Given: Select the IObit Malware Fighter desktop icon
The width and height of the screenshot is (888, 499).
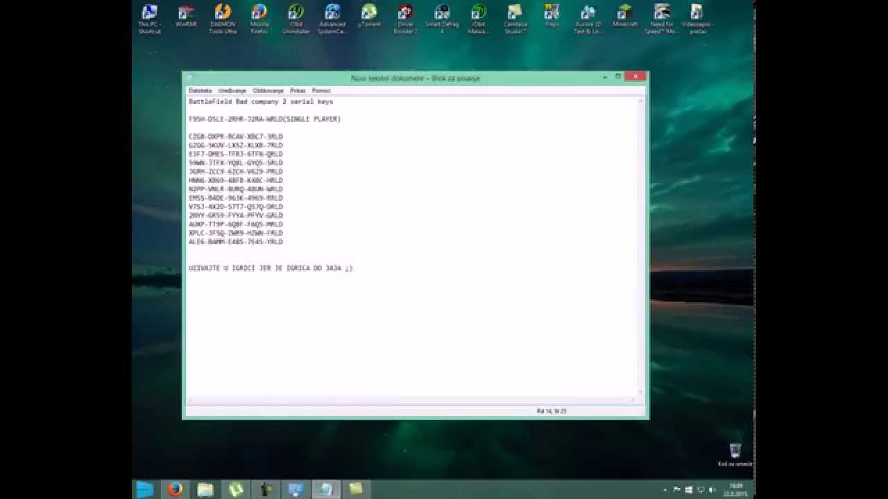Looking at the screenshot, I should [x=479, y=19].
